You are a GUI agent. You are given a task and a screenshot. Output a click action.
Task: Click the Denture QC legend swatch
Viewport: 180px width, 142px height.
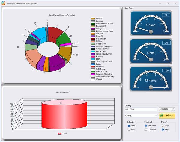point(93,26)
